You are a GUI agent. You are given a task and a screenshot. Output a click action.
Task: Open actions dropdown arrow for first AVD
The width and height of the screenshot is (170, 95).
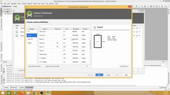140,28
